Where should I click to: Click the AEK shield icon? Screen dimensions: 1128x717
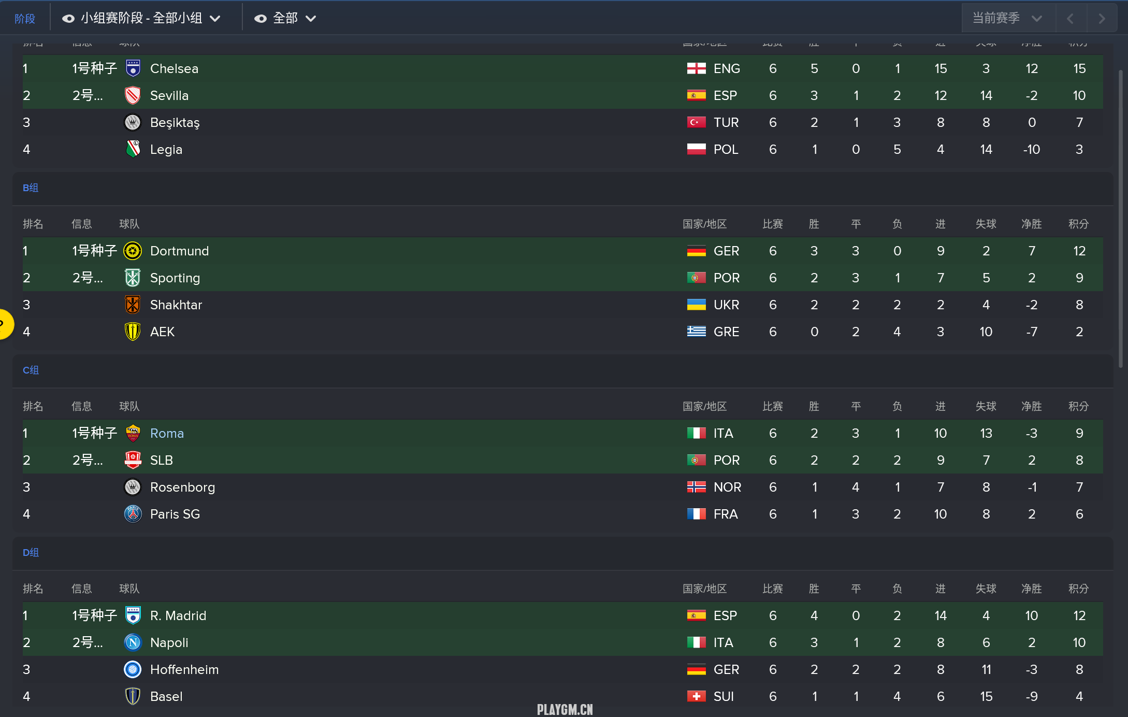point(133,332)
